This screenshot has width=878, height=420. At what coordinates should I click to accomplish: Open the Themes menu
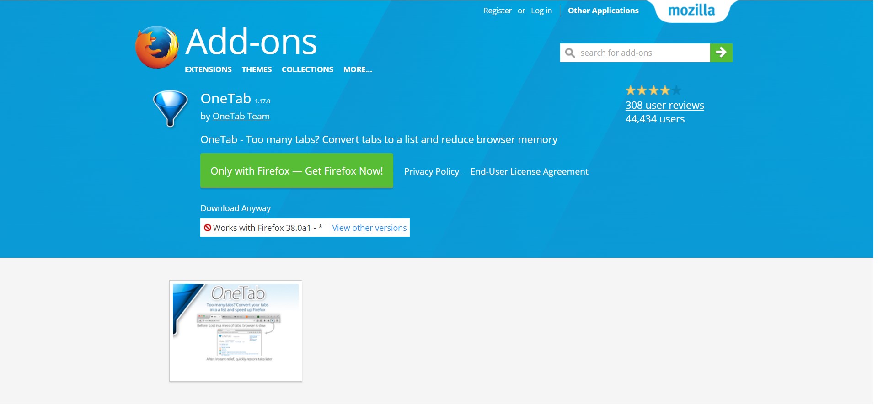pyautogui.click(x=257, y=69)
